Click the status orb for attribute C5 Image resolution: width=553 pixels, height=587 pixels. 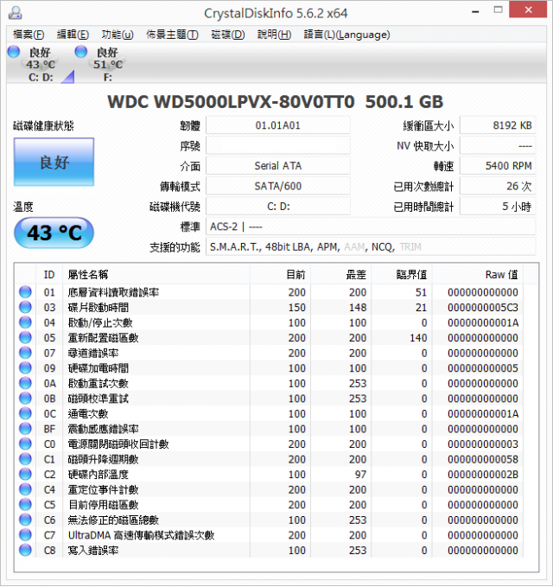(25, 504)
